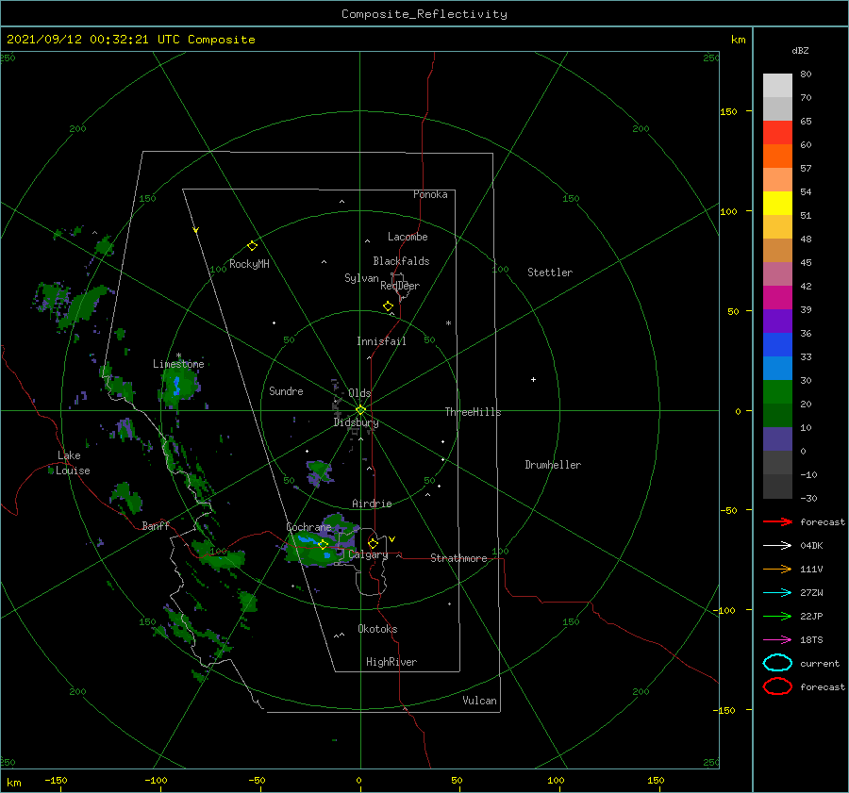Click the Sylvan label
Image resolution: width=849 pixels, height=793 pixels.
(361, 278)
